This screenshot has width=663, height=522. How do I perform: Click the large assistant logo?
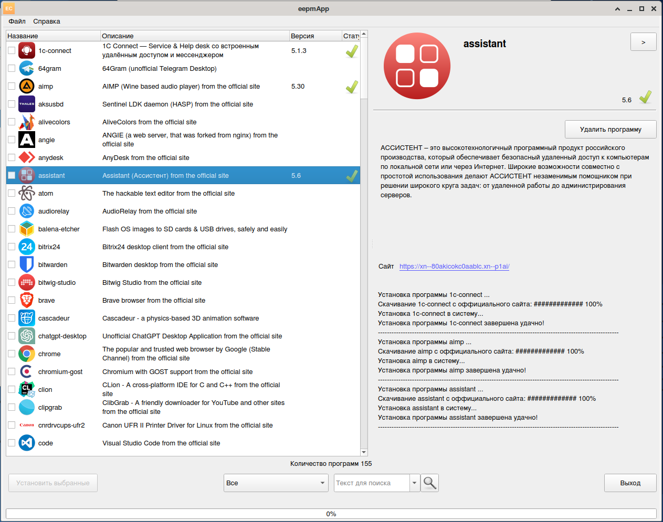(x=417, y=66)
